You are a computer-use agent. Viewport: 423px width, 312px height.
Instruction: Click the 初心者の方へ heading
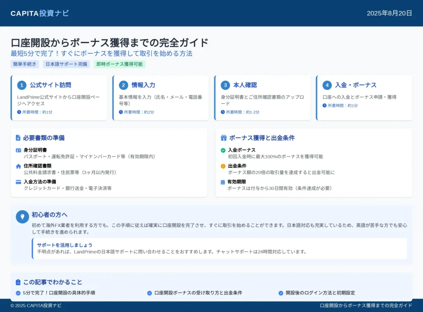[50, 215]
